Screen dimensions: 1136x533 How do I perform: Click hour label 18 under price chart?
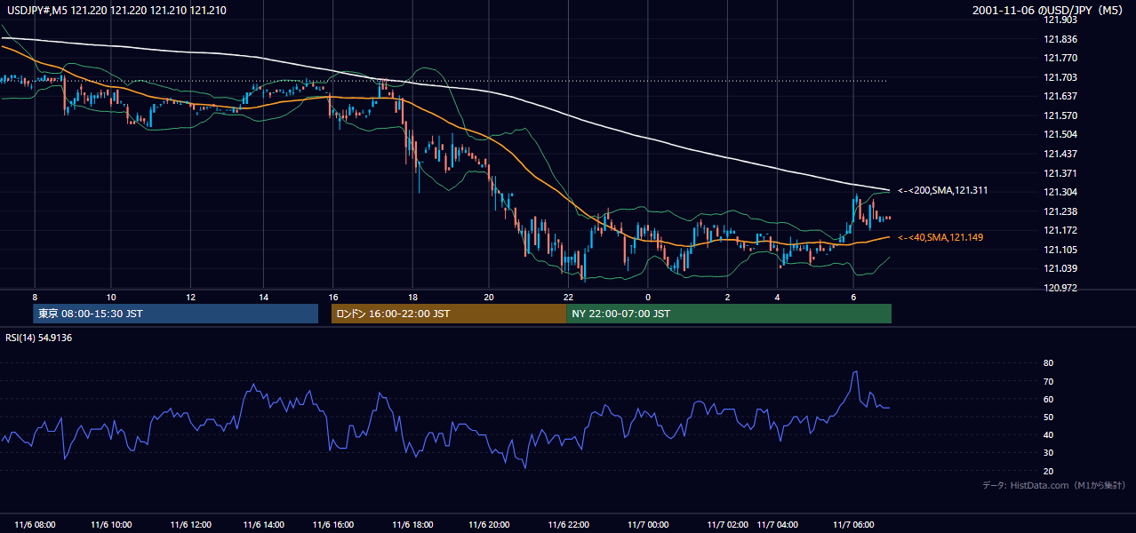(x=412, y=297)
